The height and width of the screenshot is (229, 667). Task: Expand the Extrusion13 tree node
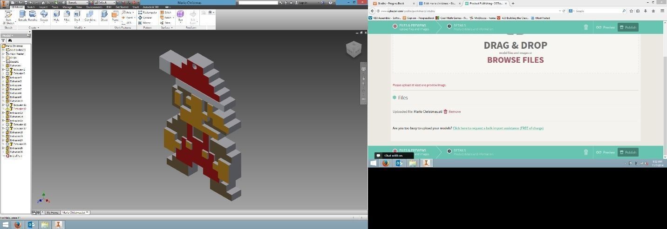pos(3,113)
